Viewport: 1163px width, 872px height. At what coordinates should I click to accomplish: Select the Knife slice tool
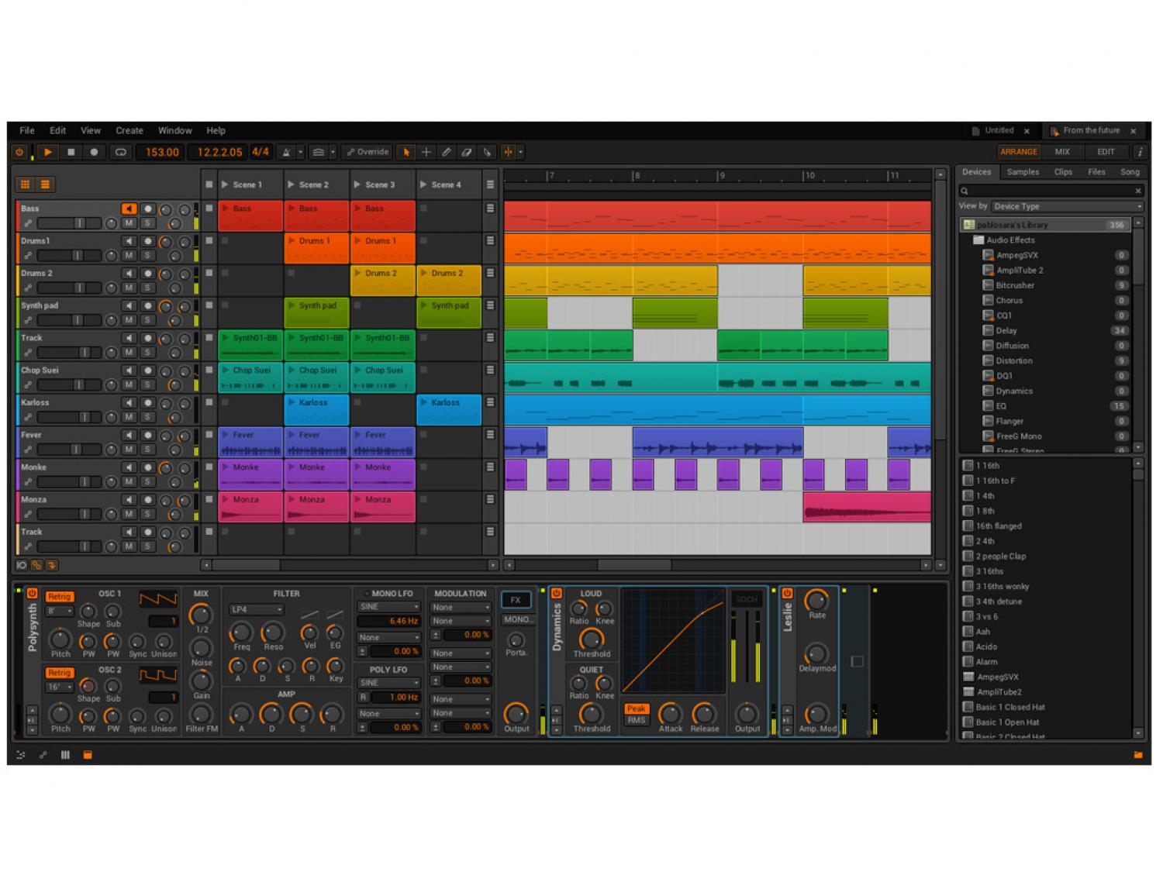click(x=487, y=153)
